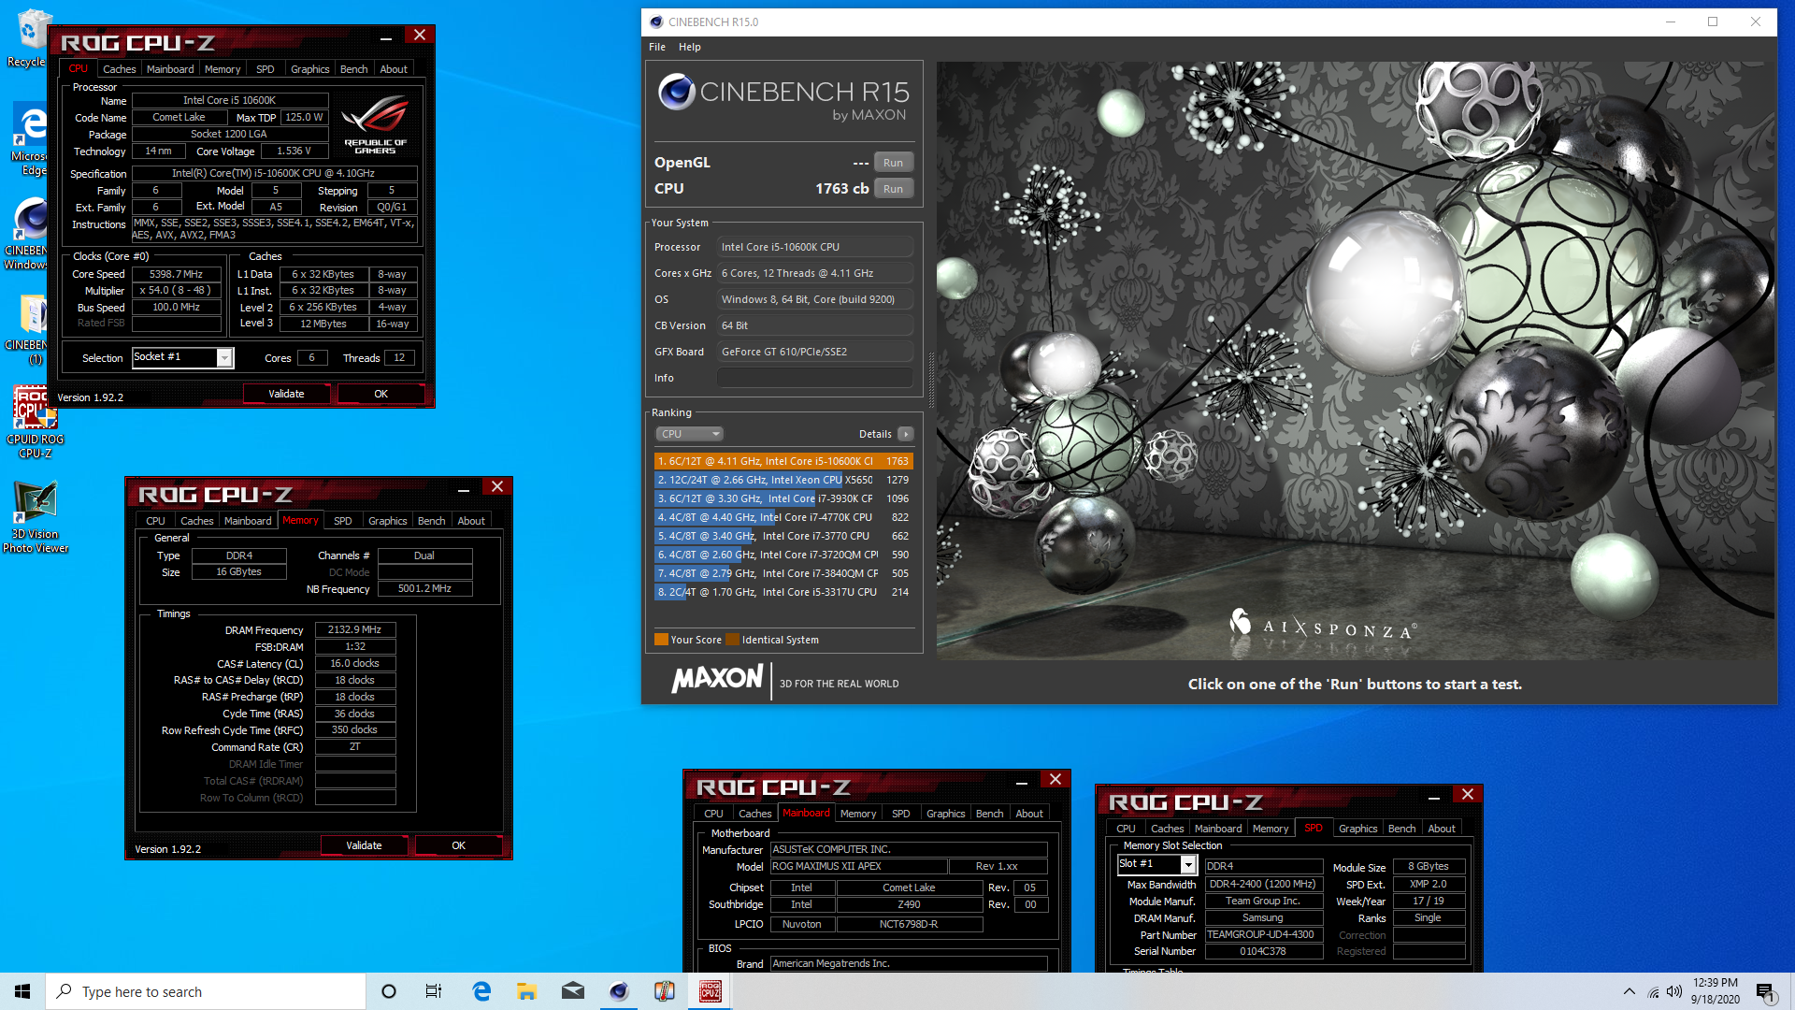The width and height of the screenshot is (1795, 1010).
Task: Open CPUID ROG CPU-Z desktop icon
Action: 35,423
